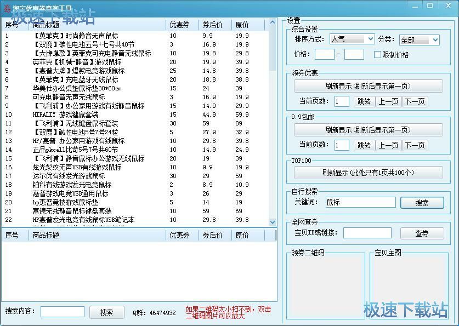Image resolution: width=459 pixels, height=326 pixels.
Task: Select row 【双鹿】碱性电池5号7号24粒
Action: (x=135, y=132)
